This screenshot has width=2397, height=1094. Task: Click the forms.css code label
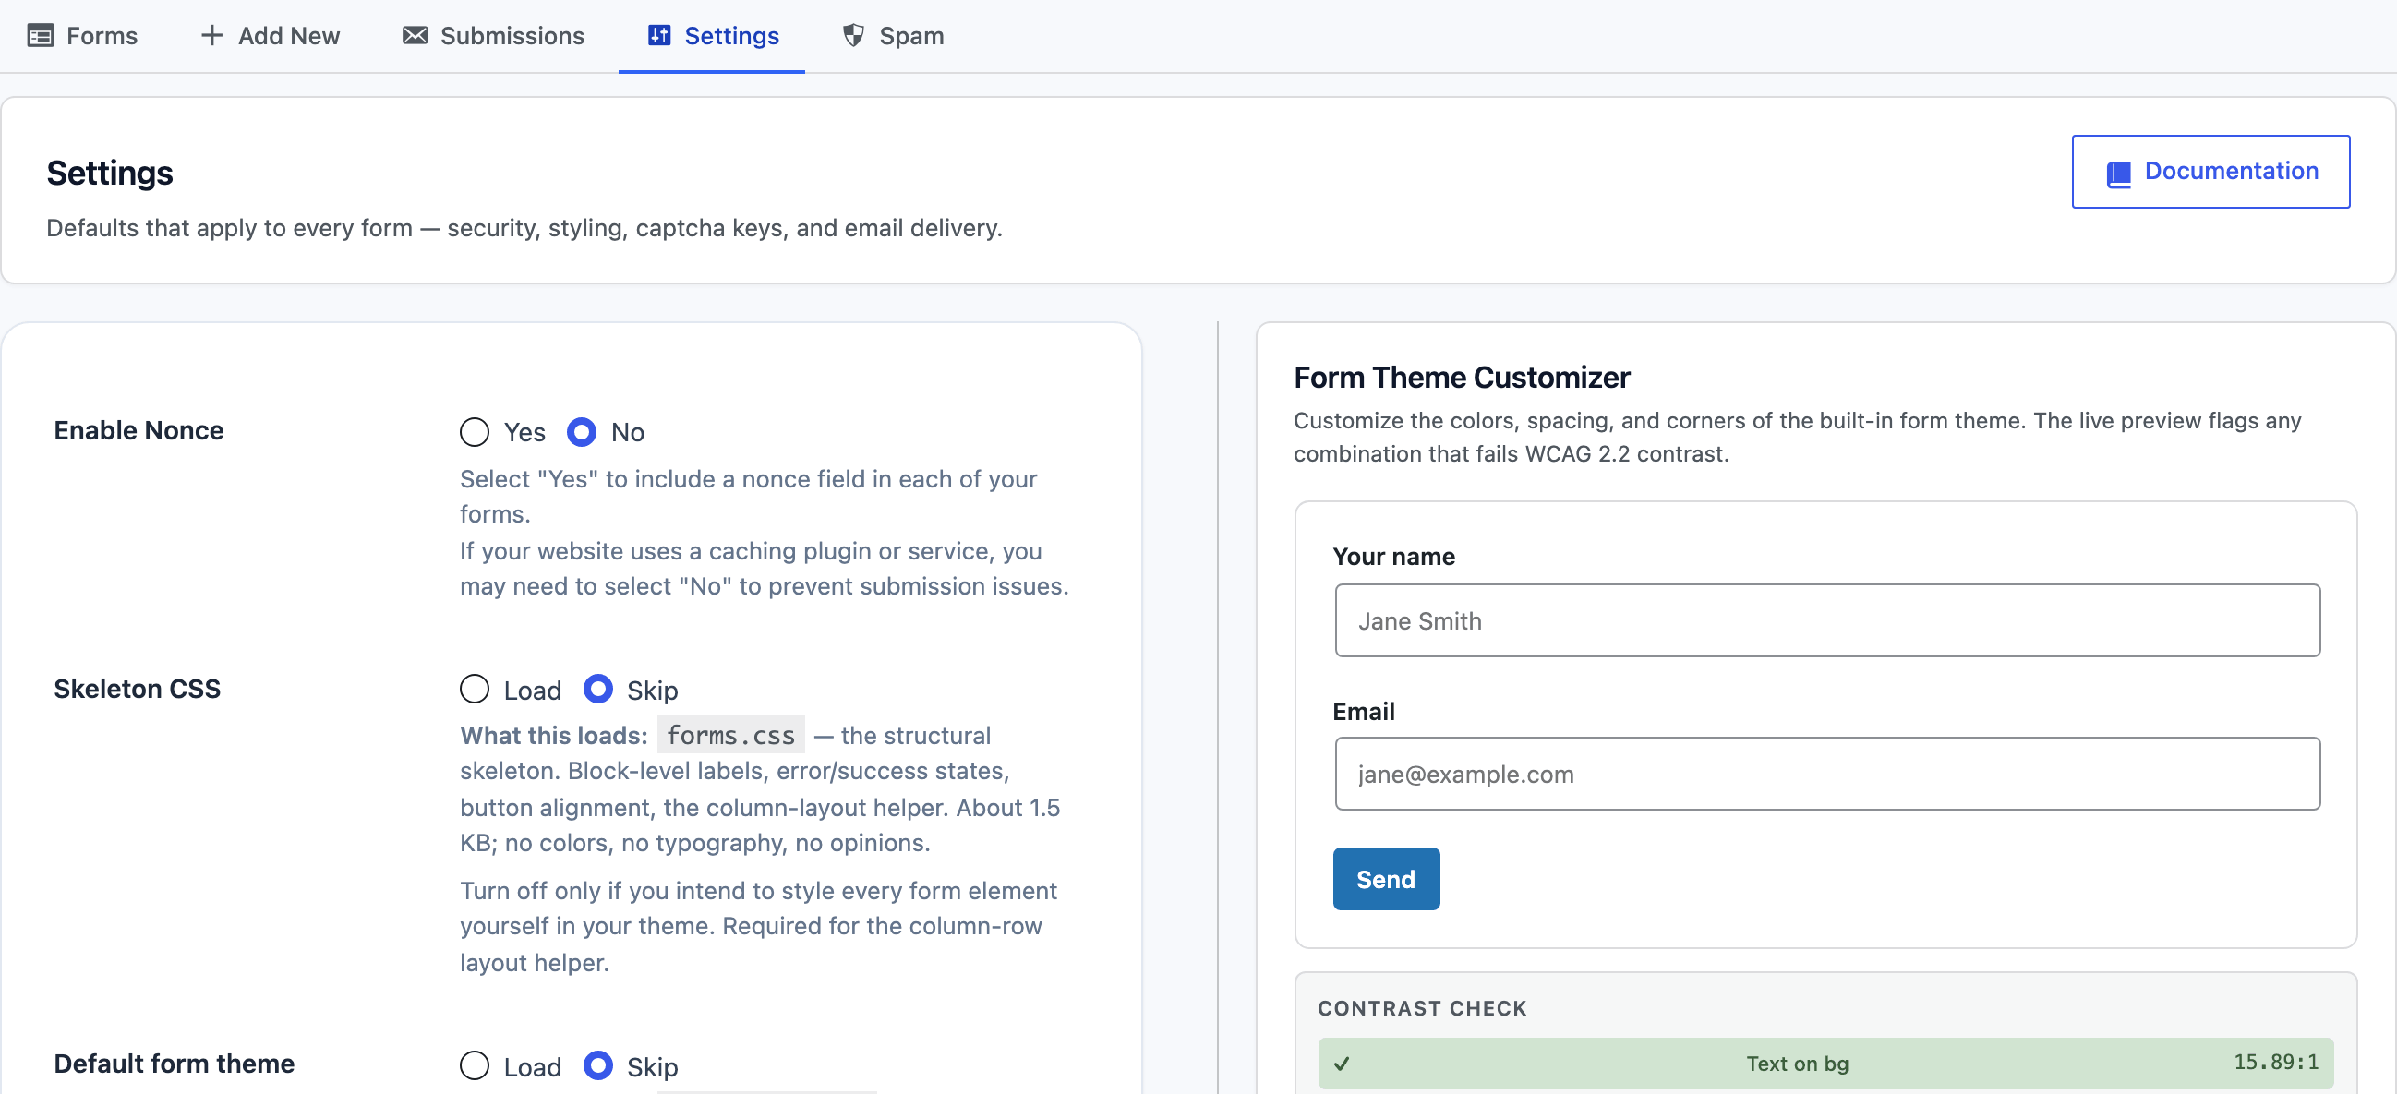730,735
